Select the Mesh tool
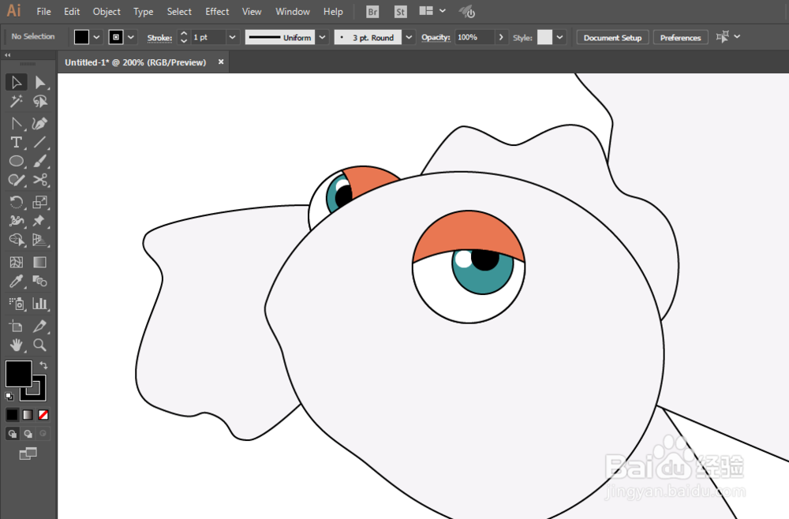Screen dimensions: 789x519 (16, 262)
